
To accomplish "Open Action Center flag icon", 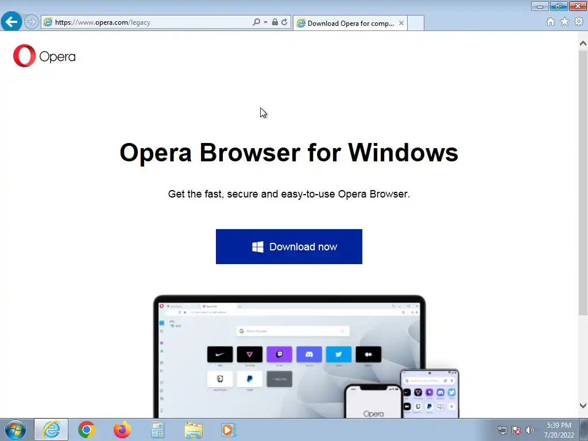I will [x=516, y=430].
